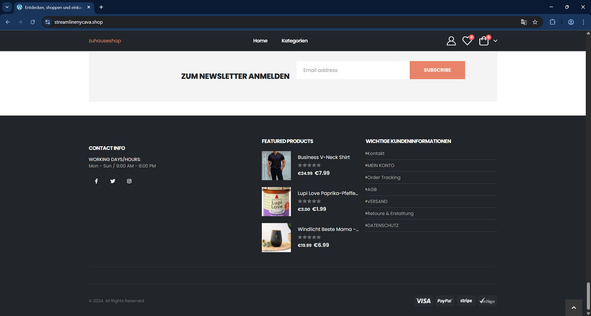This screenshot has height=316, width=591.
Task: Open the browser extensions icon
Action: pos(552,22)
